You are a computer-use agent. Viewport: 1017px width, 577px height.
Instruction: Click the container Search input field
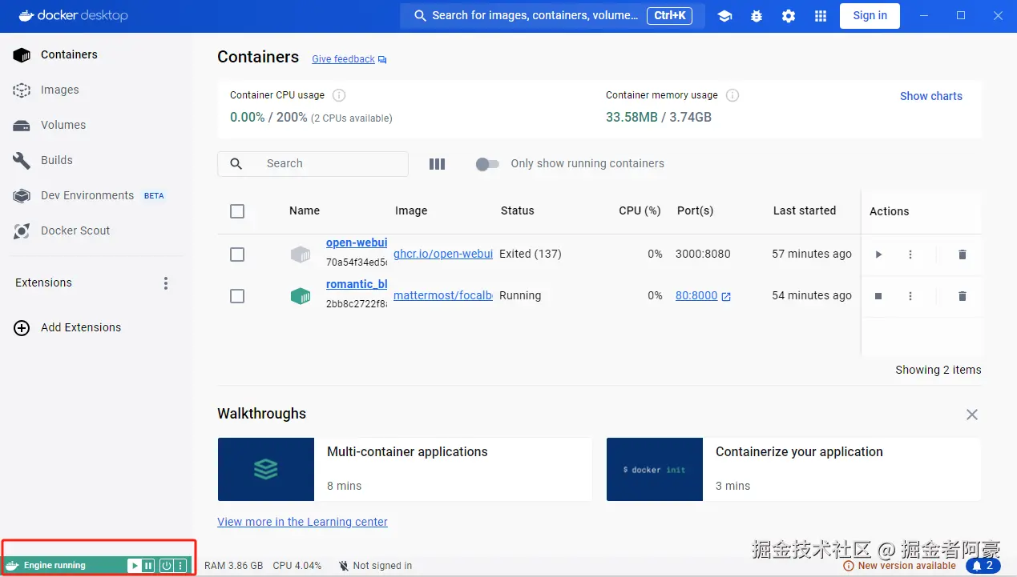click(x=329, y=164)
